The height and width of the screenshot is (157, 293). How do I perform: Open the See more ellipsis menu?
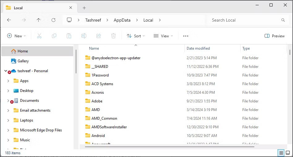(x=186, y=36)
